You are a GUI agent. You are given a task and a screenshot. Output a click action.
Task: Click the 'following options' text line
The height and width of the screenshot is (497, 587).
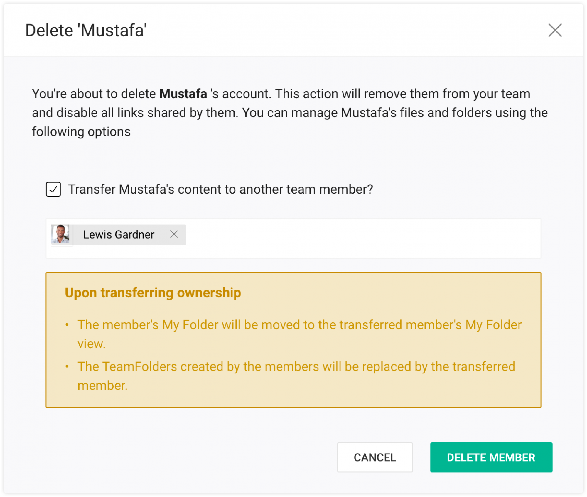tap(81, 132)
